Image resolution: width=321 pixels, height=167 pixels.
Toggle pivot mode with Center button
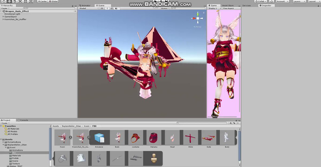click(43, 1)
